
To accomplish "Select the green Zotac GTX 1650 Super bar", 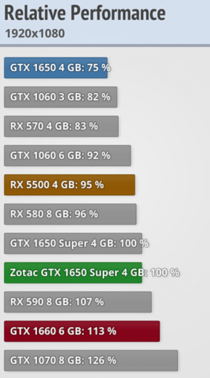I will coord(73,273).
